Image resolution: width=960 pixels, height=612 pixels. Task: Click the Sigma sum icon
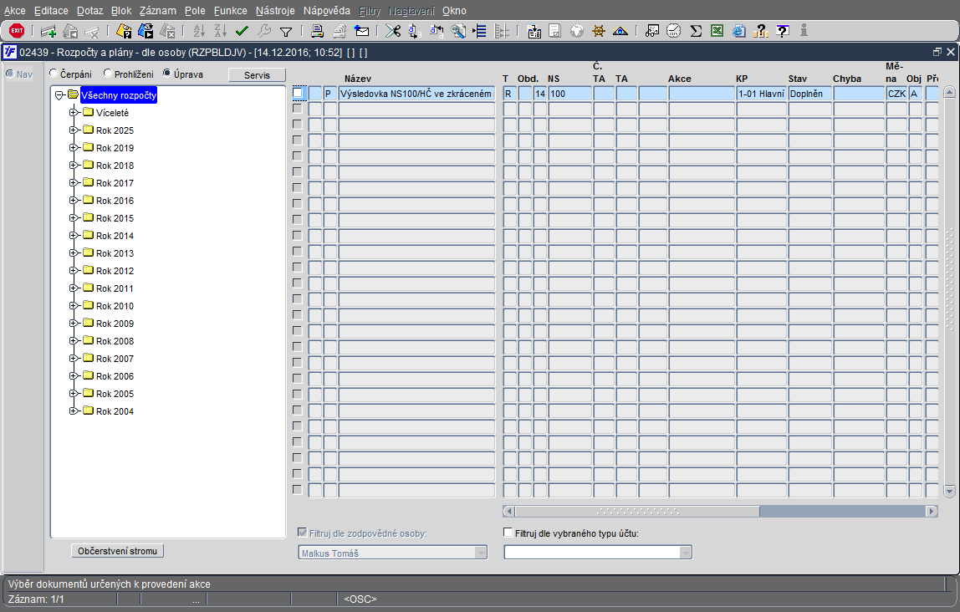click(x=696, y=31)
